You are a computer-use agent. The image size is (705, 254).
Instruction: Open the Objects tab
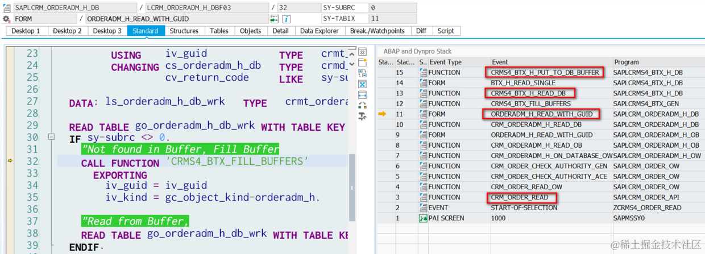click(250, 31)
